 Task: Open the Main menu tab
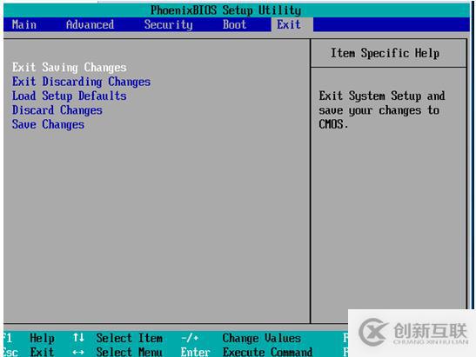[x=24, y=24]
